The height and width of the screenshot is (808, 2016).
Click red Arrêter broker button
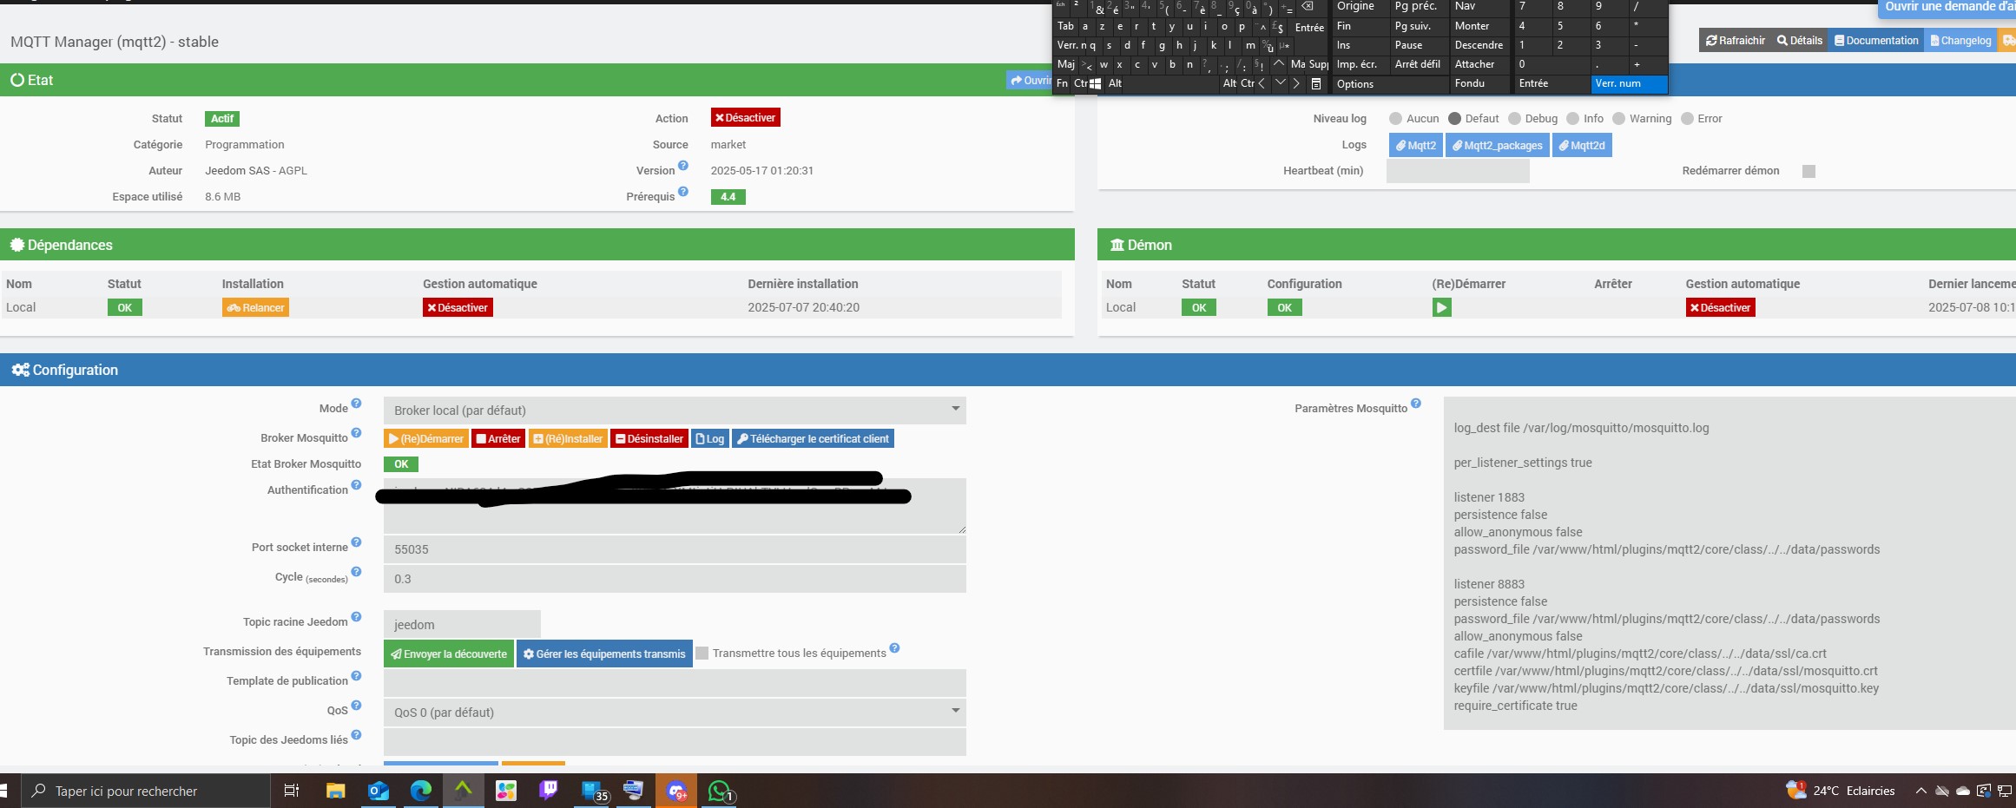(x=498, y=438)
